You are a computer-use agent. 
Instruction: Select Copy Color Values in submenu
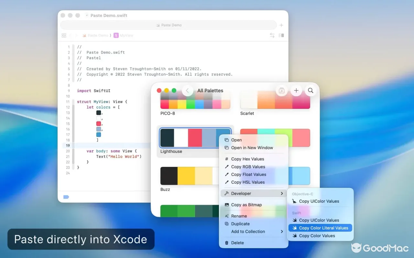pos(320,236)
